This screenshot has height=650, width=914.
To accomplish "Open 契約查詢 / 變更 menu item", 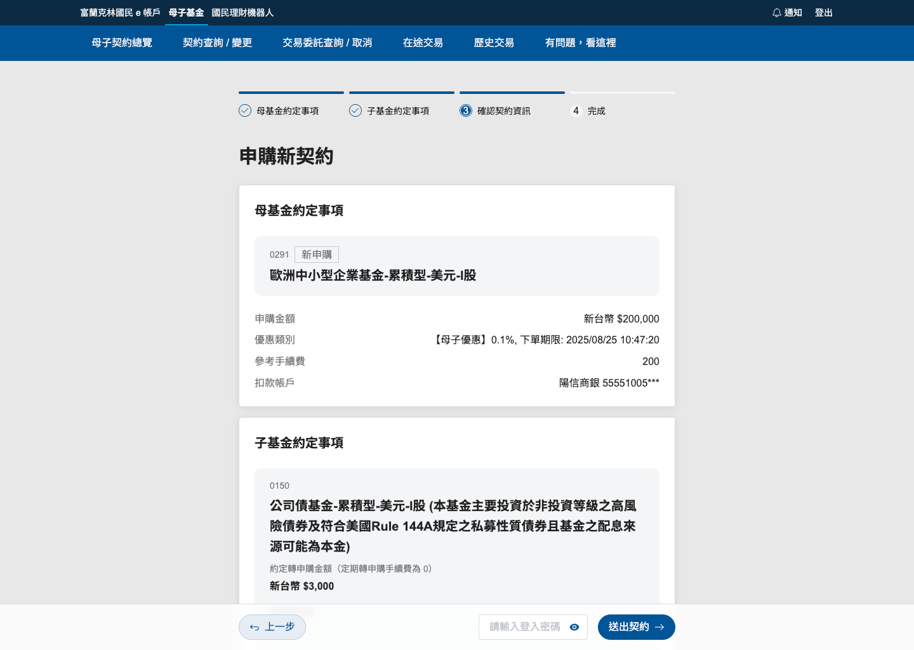I will click(218, 43).
